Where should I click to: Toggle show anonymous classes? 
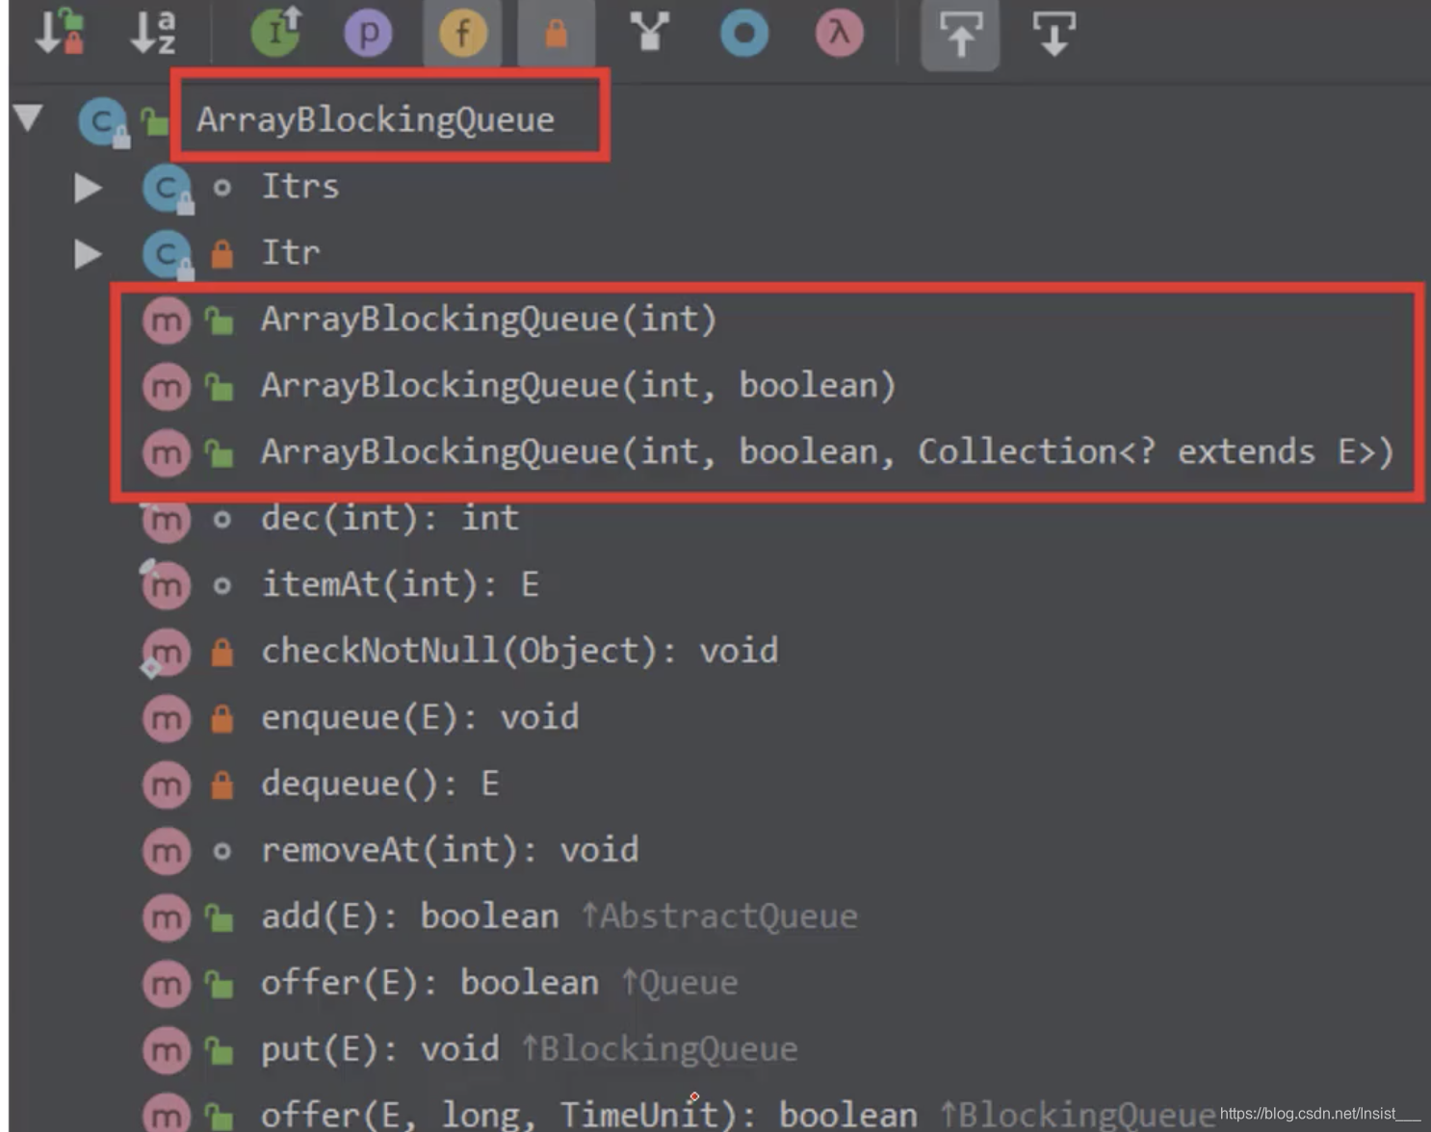point(744,34)
